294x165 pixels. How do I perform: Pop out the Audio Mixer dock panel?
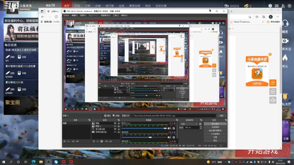(177, 120)
